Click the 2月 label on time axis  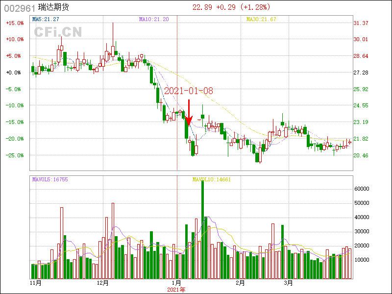[x=240, y=283]
